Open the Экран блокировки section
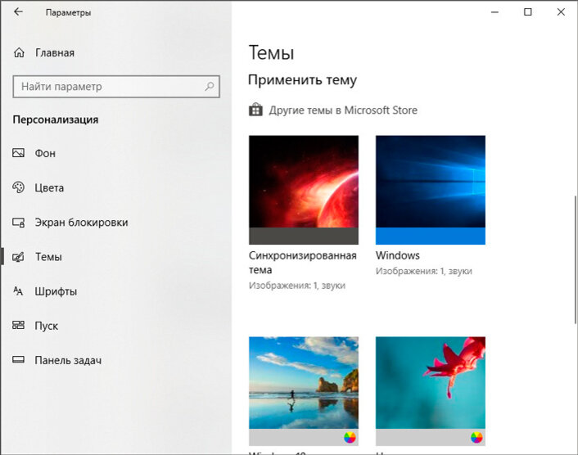This screenshot has width=578, height=455. pos(81,223)
